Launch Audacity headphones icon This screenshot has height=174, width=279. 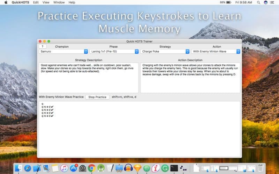coord(128,168)
